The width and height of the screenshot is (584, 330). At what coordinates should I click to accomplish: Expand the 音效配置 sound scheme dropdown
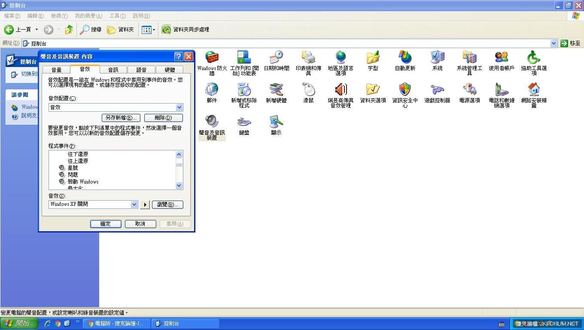(179, 107)
